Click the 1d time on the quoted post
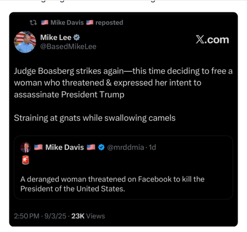The height and width of the screenshot is (232, 247). tap(152, 147)
